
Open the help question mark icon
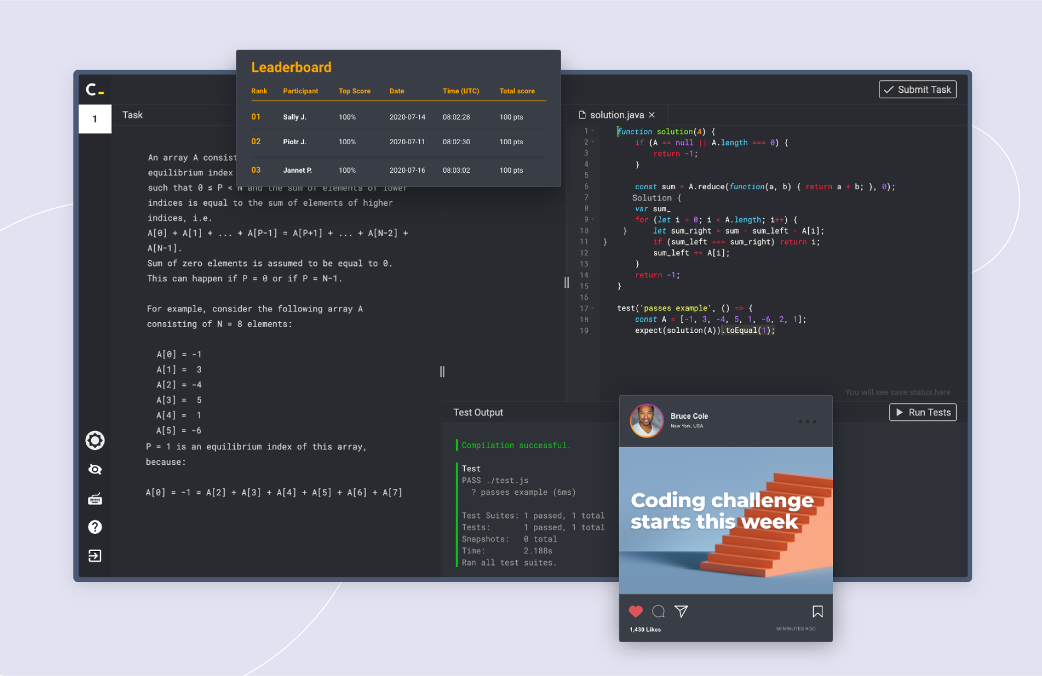[x=95, y=527]
